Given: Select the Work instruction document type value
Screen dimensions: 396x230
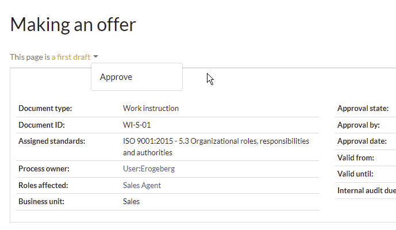Looking at the screenshot, I should point(151,108).
